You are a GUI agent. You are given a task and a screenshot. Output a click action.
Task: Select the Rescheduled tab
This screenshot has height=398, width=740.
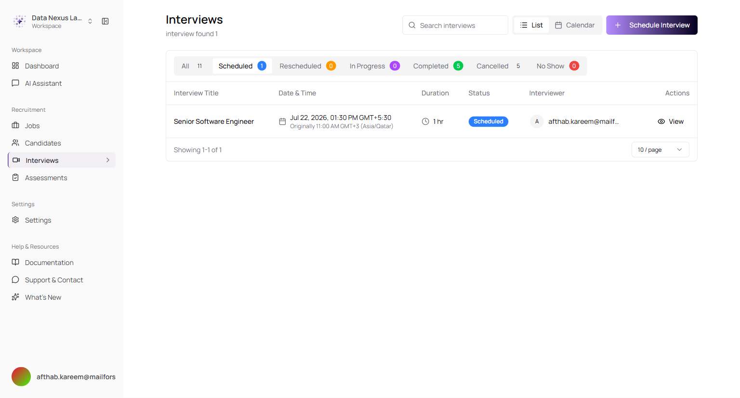pos(307,66)
